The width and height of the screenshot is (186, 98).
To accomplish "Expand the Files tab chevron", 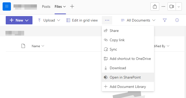I will click(x=64, y=7).
